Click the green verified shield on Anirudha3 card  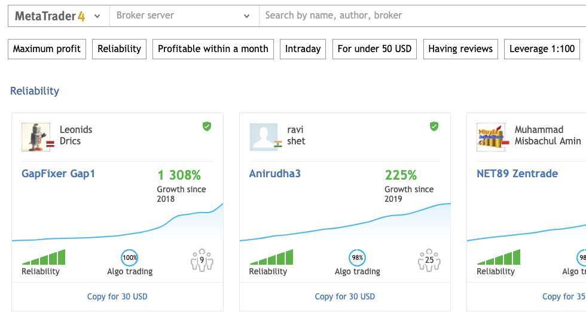434,126
